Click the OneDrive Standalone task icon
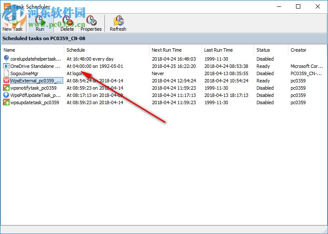 click(x=6, y=66)
